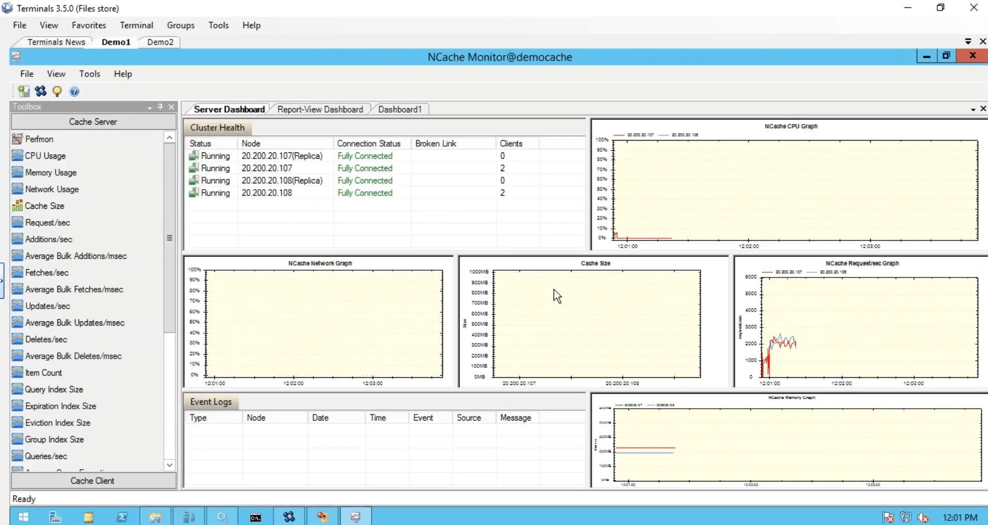Select the Cache Size chart icon
This screenshot has height=525, width=988.
[x=17, y=206]
